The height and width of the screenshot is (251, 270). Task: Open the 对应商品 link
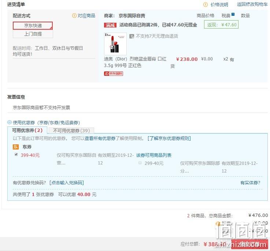[x=86, y=16]
